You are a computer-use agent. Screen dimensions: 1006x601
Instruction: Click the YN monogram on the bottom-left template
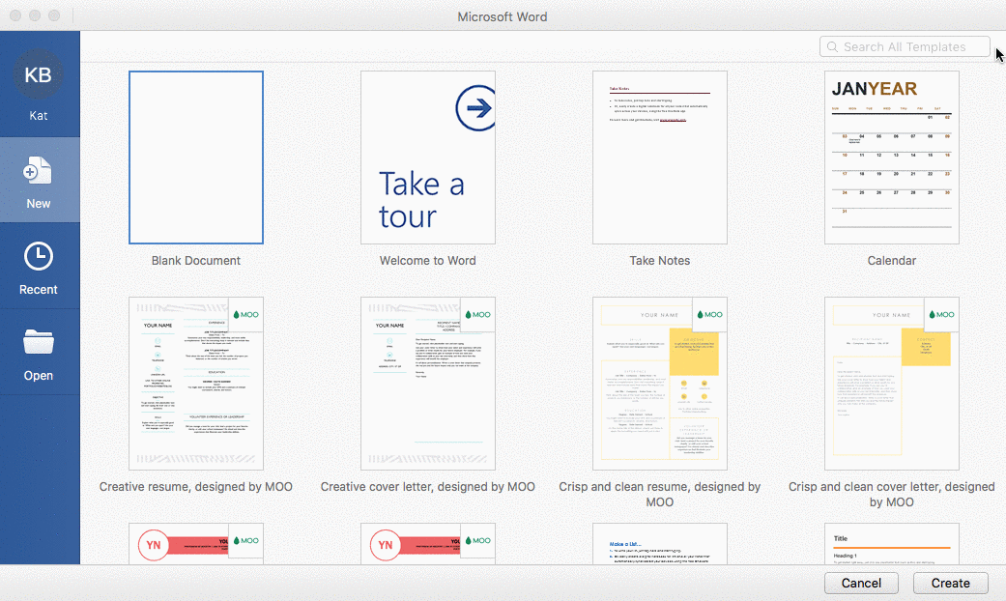154,545
